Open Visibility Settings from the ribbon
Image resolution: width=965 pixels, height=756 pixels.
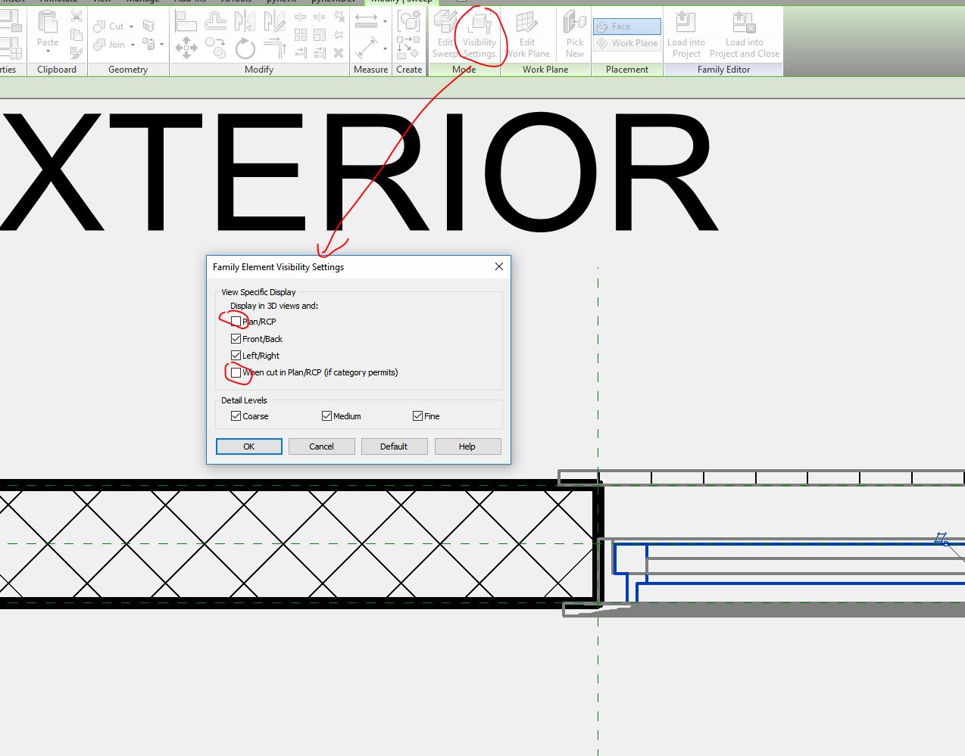tap(479, 34)
